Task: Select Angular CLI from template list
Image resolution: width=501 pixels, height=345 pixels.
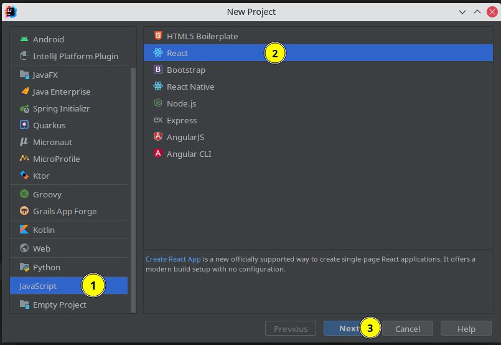Action: 189,154
